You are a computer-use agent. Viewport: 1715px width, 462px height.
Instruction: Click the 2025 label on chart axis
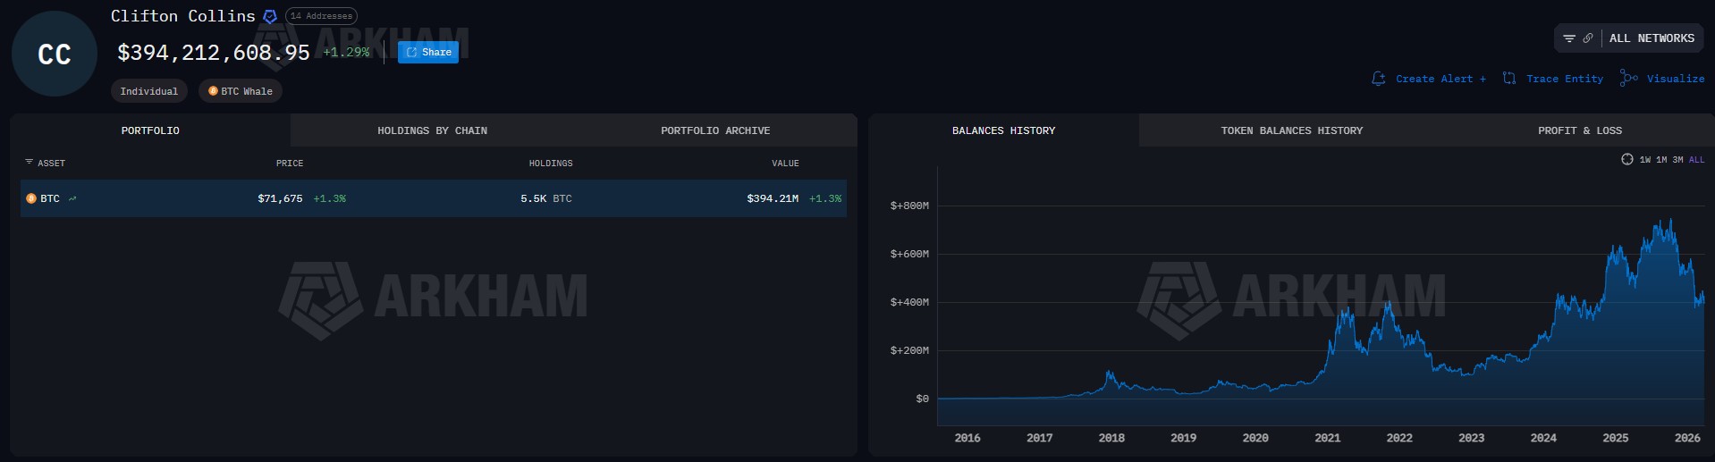(x=1615, y=438)
